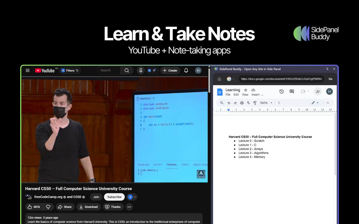Screen dimensions: 359x224
Task: Open the editing mode pencil dropdown
Action: pos(315,103)
